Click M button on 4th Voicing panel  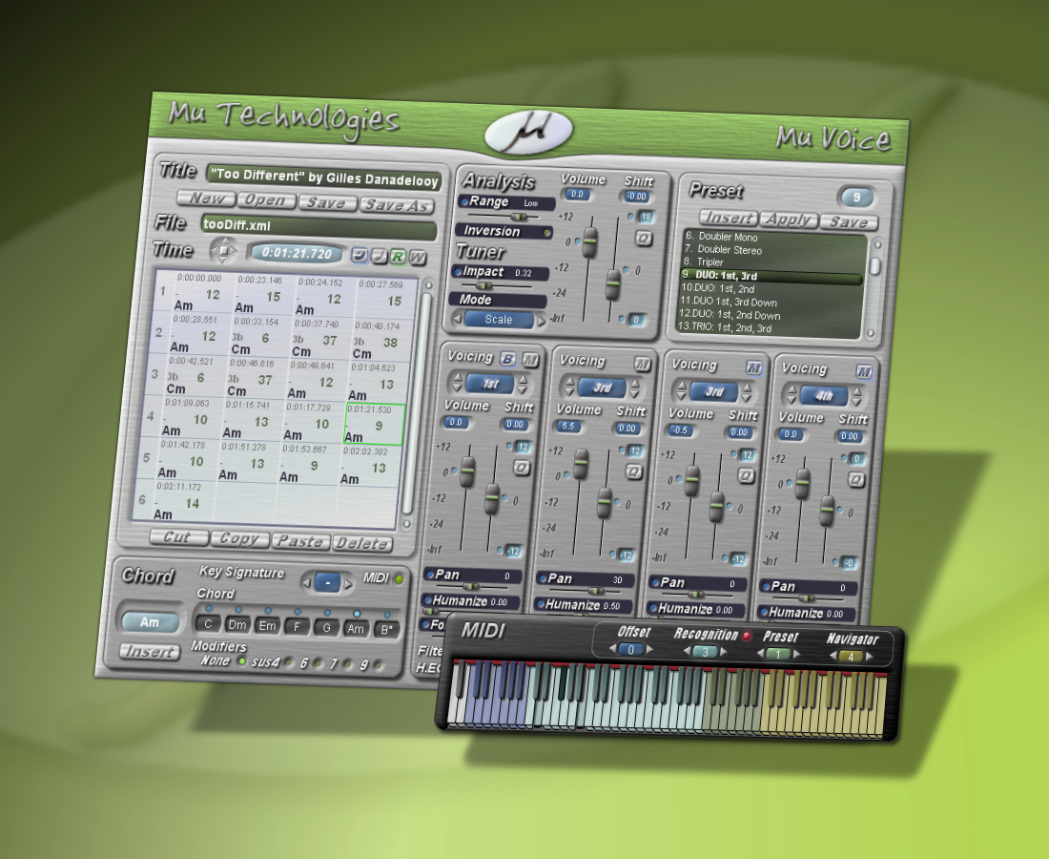pos(864,372)
